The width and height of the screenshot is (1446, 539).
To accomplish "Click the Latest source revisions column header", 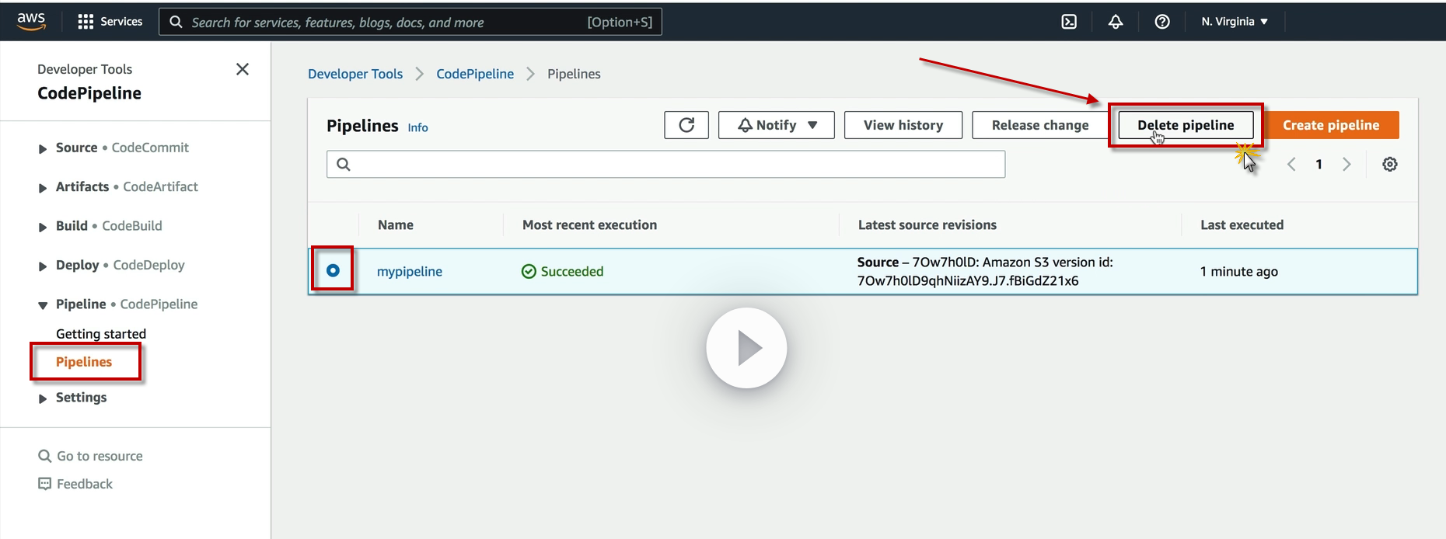I will pyautogui.click(x=927, y=224).
